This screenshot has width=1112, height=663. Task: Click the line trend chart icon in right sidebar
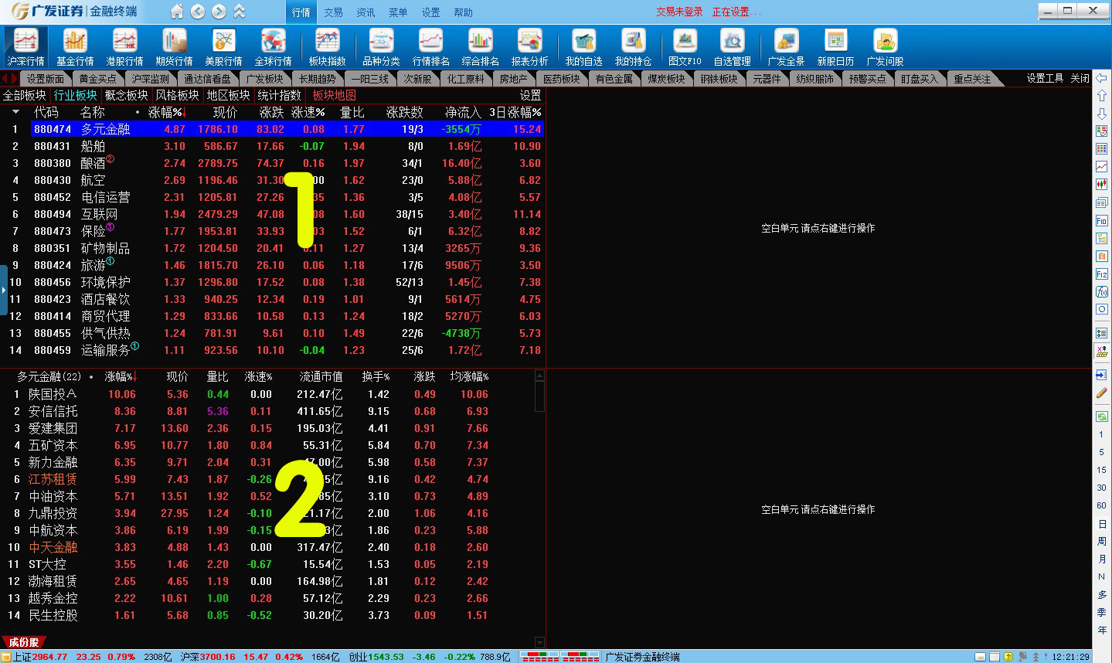pyautogui.click(x=1101, y=167)
